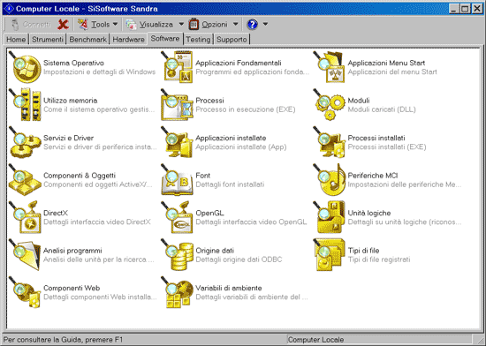Open the Applicazioni installate icon

pyautogui.click(x=177, y=142)
